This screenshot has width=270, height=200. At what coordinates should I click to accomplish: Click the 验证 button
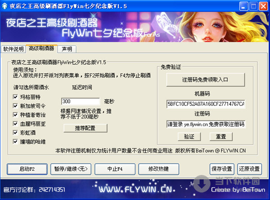click(189, 136)
